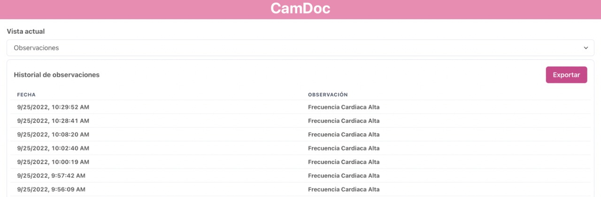The height and width of the screenshot is (197, 601).
Task: Click the CamDoc header title
Action: point(300,8)
